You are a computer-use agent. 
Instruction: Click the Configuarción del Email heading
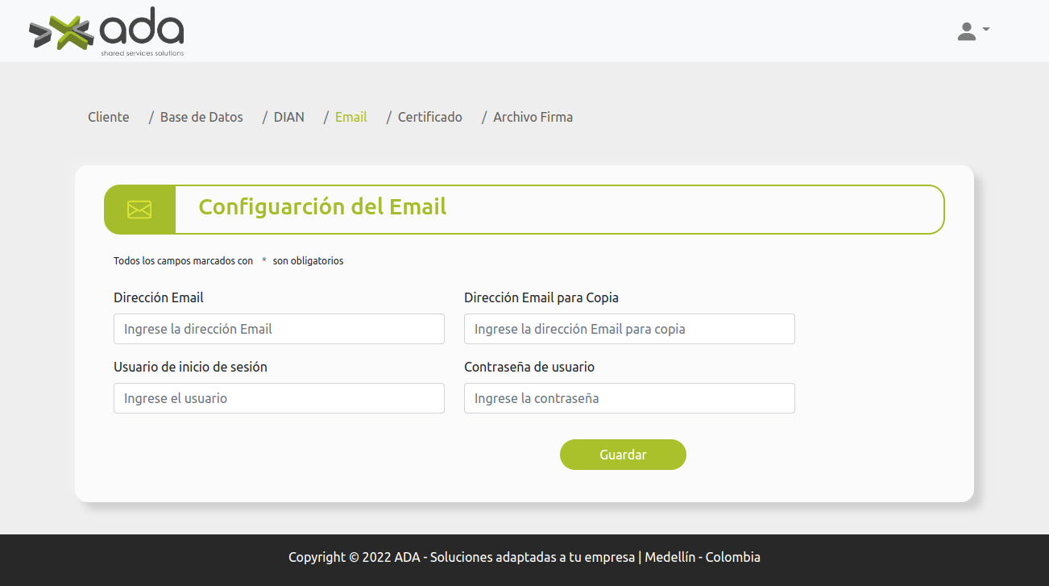[x=322, y=207]
